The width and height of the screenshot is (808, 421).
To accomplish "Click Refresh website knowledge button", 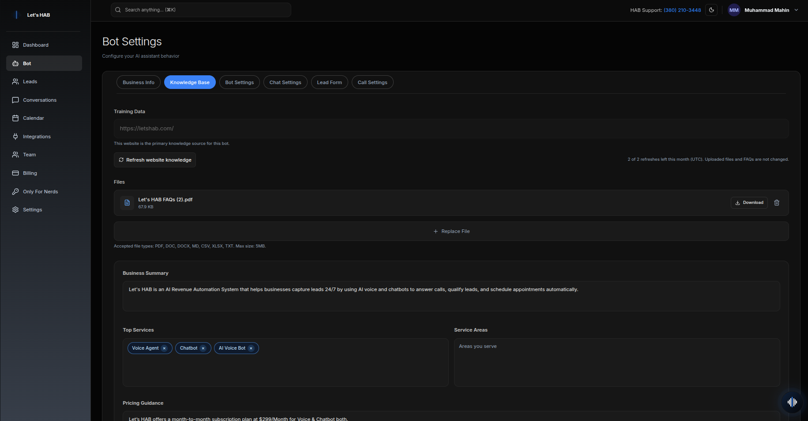I will point(155,160).
